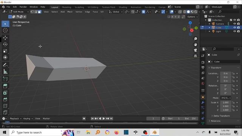Viewport: 242px width, 136px height.
Task: Open the World properties tab
Action: point(203,83)
